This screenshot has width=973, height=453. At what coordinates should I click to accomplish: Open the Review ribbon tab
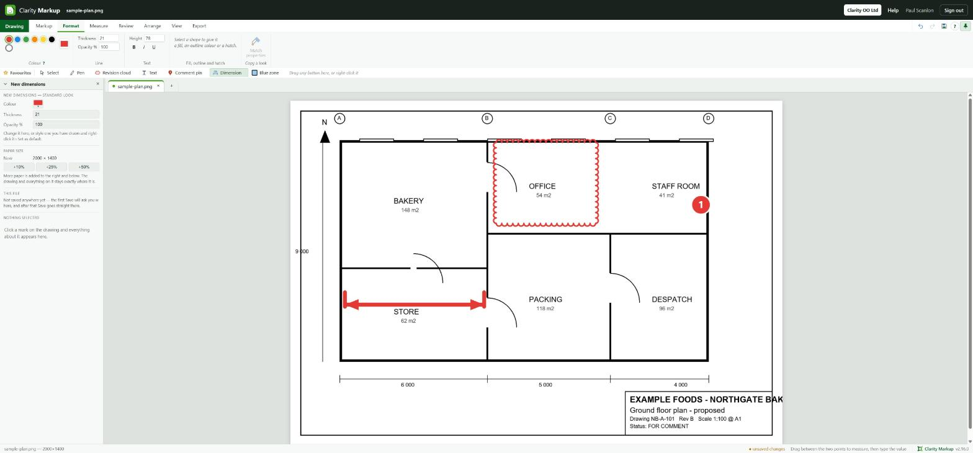coord(126,26)
